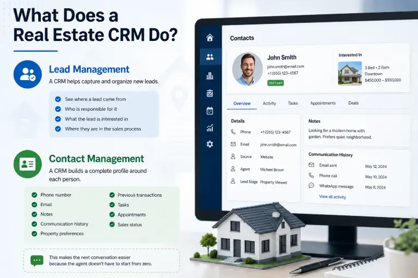
Task: Click the envelope icon next to Email sent
Action: (312, 165)
